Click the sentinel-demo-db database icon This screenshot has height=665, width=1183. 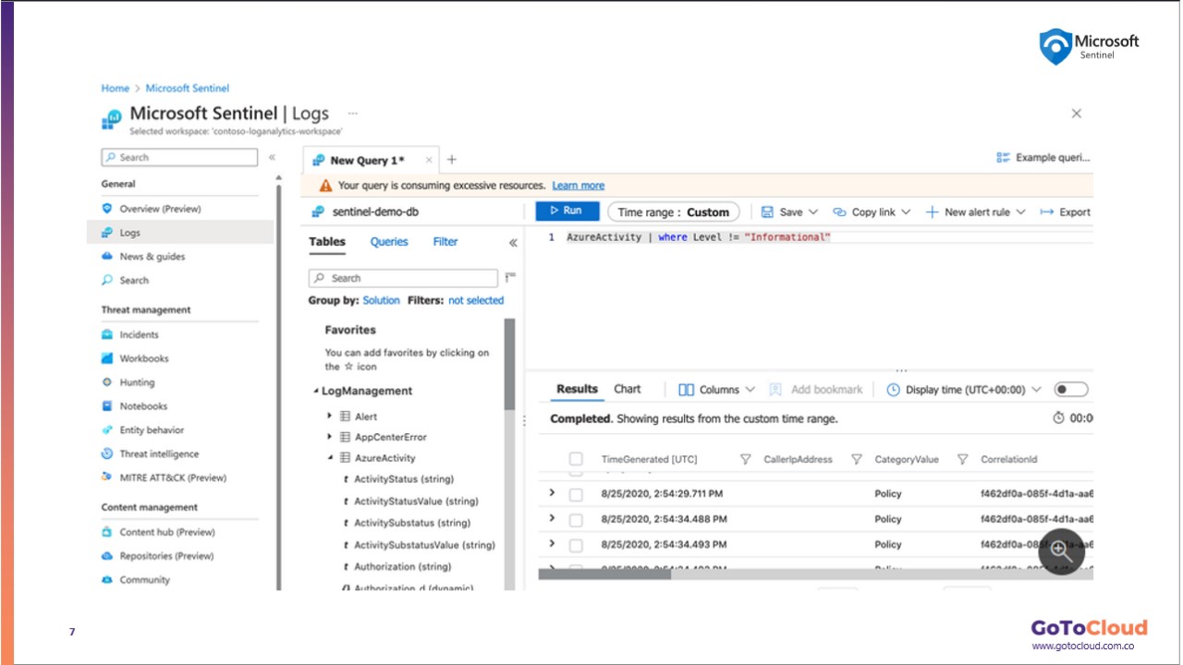point(318,212)
